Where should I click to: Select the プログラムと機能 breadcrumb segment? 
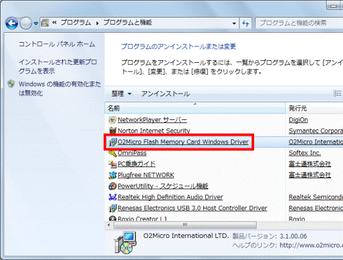128,23
